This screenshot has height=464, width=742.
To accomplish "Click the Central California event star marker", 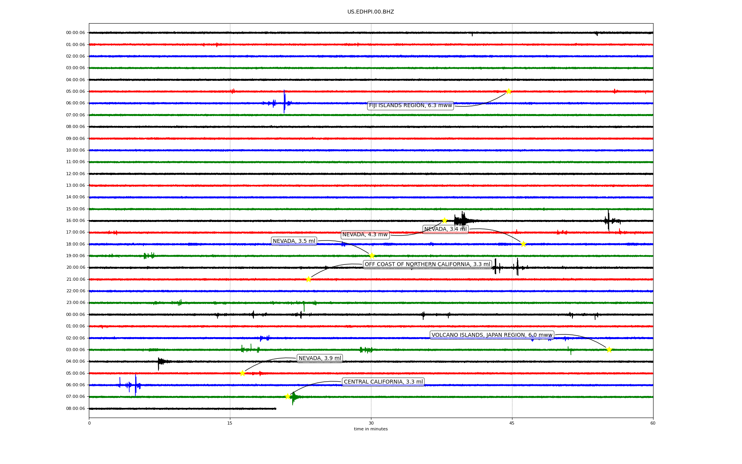I will (x=288, y=396).
